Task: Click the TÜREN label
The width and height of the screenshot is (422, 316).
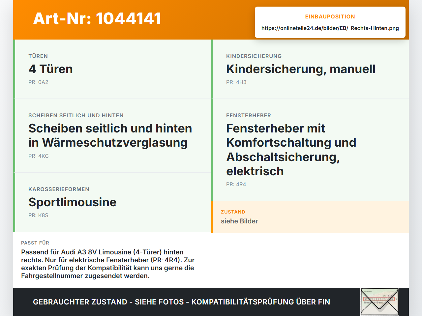Action: 38,56
